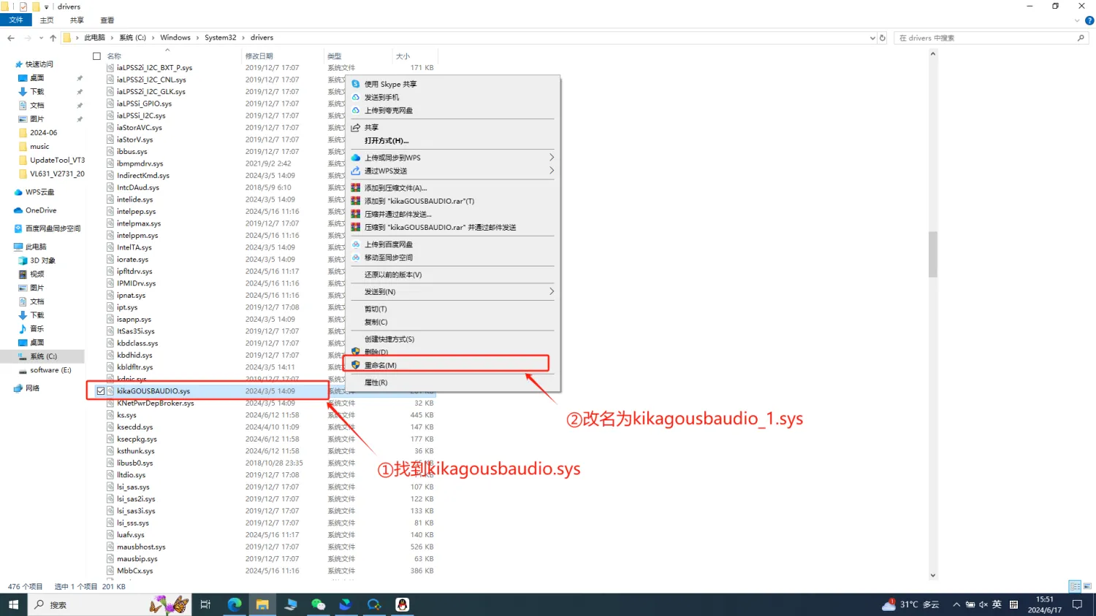This screenshot has width=1096, height=616.
Task: Open Microsoft Edge from the taskbar
Action: tap(235, 604)
